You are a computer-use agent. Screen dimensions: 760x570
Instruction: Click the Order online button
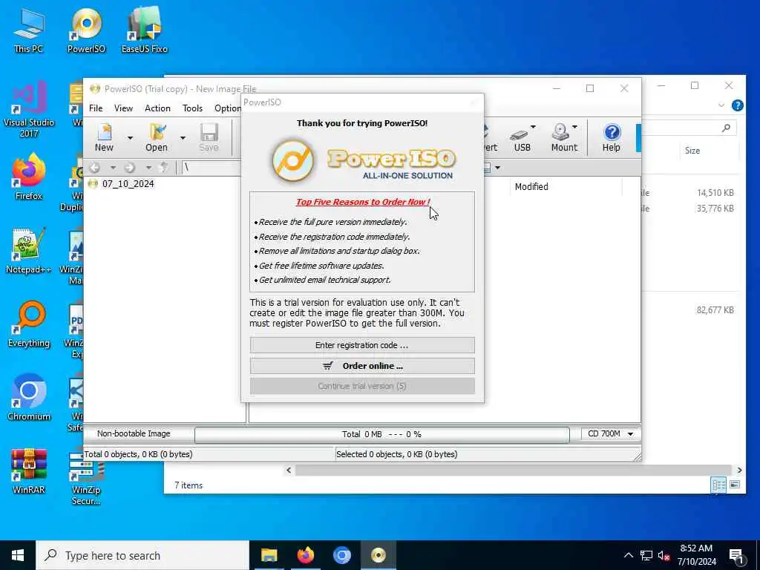362,366
